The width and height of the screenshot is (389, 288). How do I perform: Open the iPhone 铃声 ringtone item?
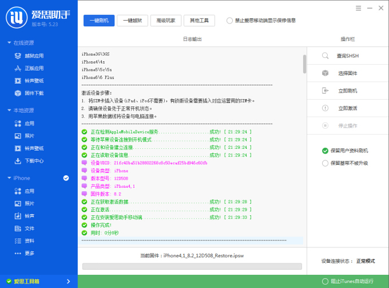[29, 216]
